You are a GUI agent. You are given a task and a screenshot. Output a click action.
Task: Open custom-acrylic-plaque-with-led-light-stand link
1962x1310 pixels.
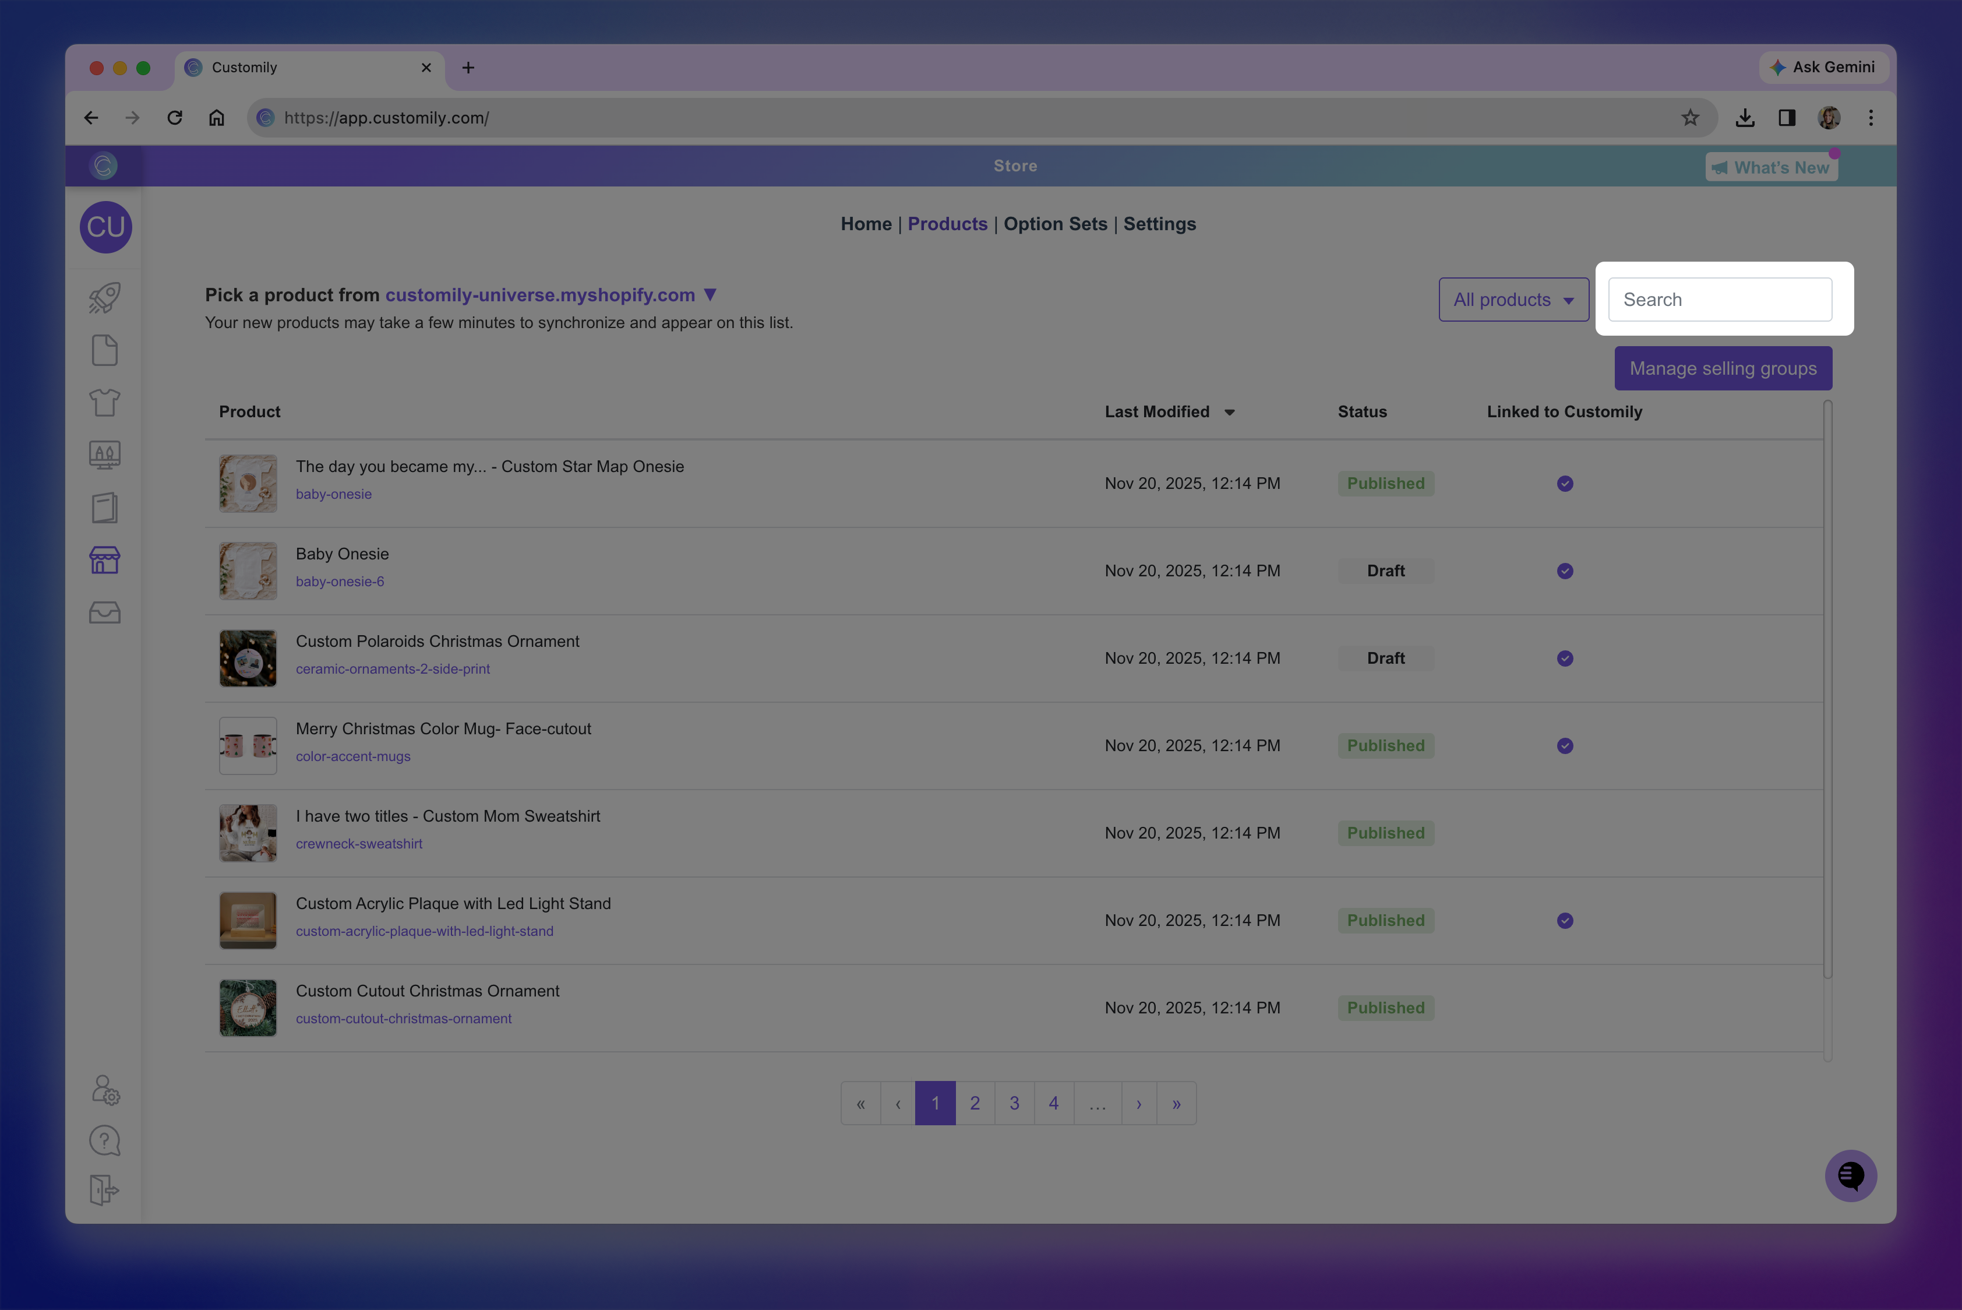424,932
